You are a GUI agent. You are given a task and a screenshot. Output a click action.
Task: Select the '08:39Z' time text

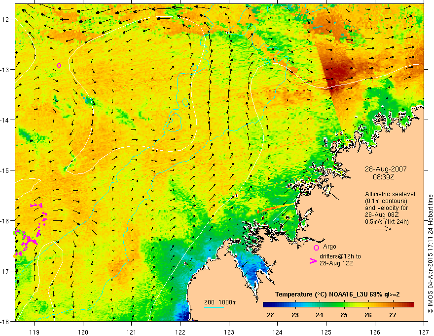click(x=383, y=177)
